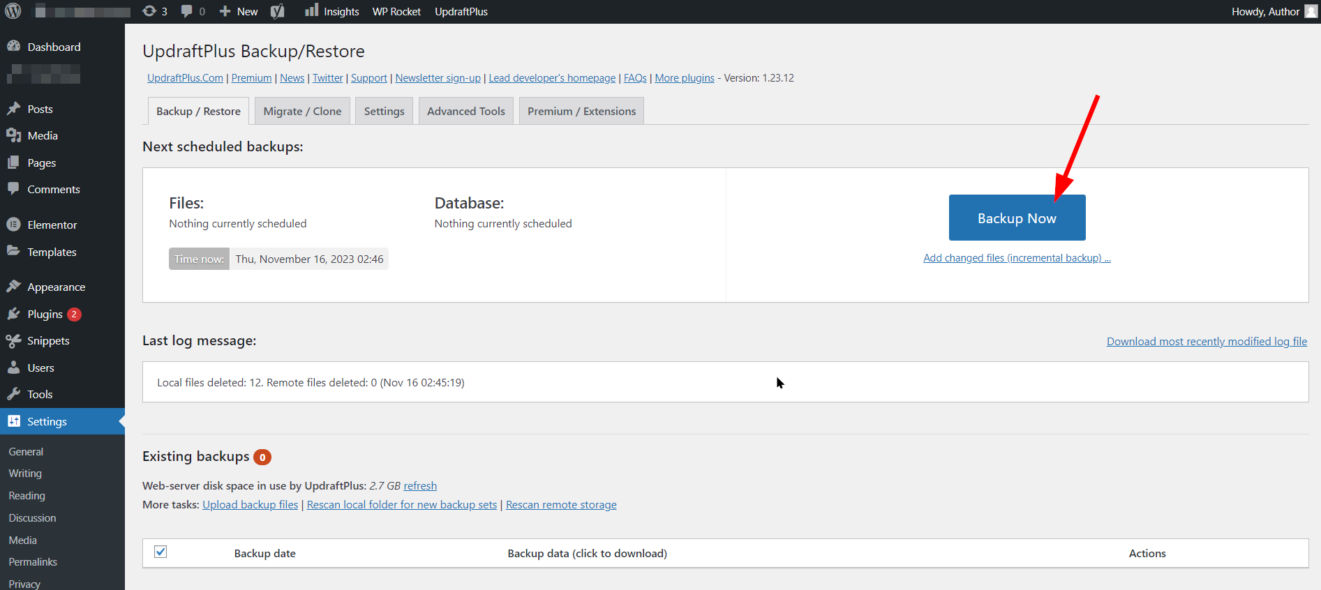
Task: Click Rescan local folder for new backup sets
Action: click(402, 504)
